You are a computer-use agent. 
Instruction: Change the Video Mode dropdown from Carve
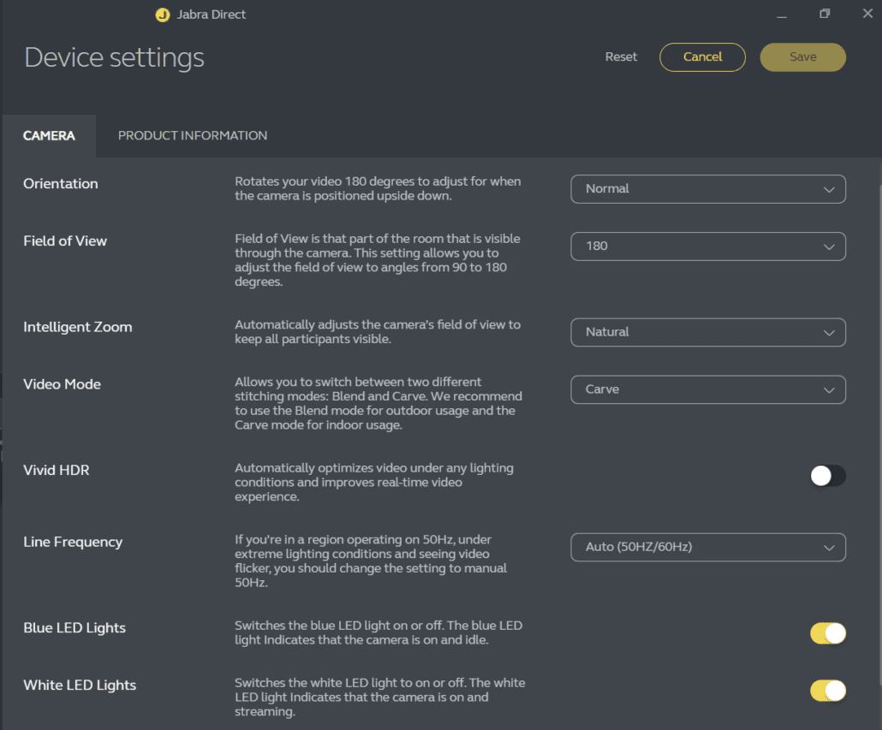click(708, 389)
